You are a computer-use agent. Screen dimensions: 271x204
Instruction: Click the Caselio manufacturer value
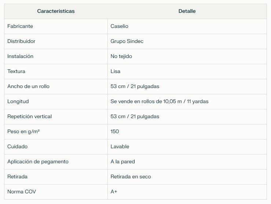pos(119,26)
